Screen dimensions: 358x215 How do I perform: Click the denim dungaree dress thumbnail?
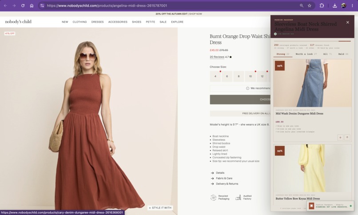312,83
